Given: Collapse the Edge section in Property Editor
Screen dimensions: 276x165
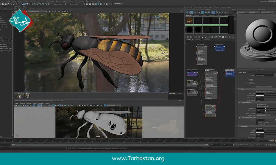Looking at the screenshot, I should (239, 89).
